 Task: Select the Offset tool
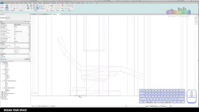[x=31, y=6]
